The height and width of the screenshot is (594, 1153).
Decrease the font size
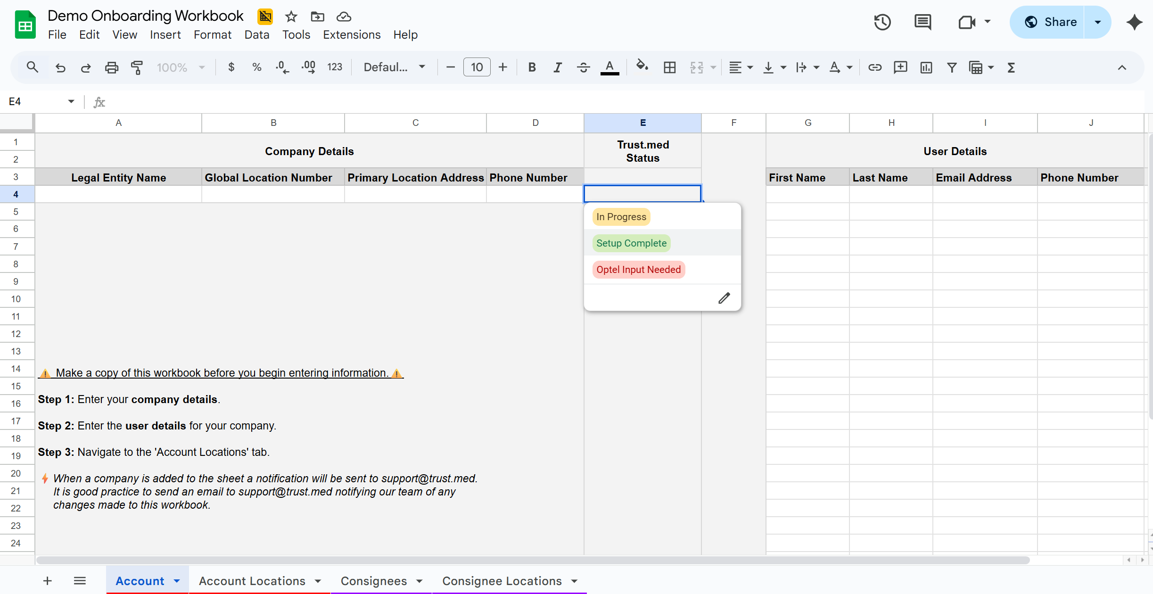(x=450, y=67)
